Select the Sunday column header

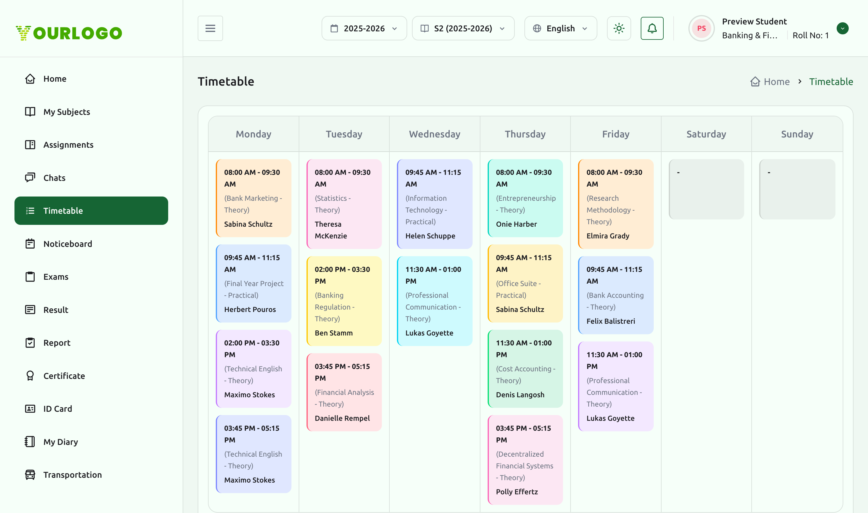pos(797,134)
